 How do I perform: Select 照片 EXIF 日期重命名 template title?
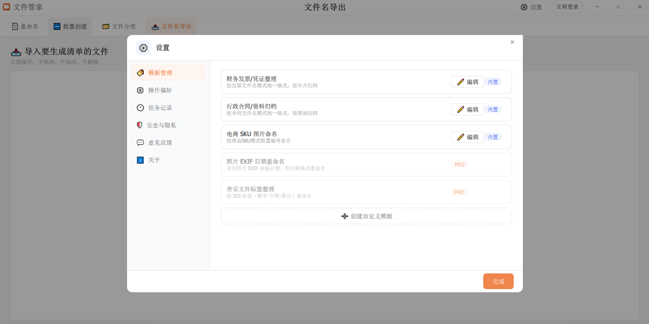click(x=255, y=161)
